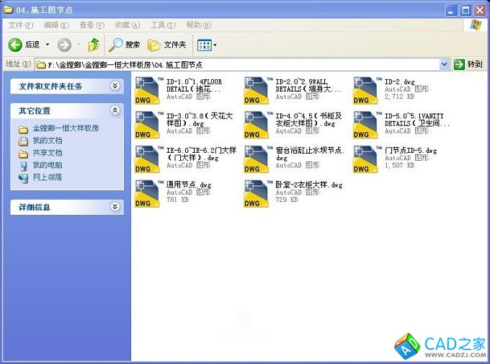This screenshot has width=490, height=364.
Task: Click the 转到 go button
Action: (x=468, y=64)
